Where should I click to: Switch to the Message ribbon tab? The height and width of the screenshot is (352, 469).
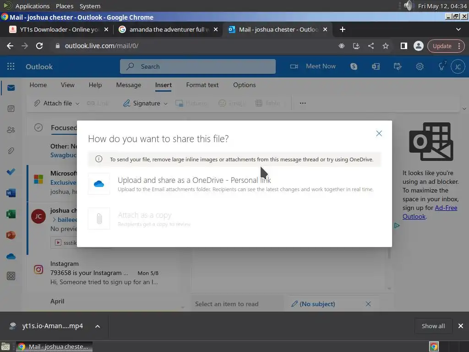tap(129, 85)
